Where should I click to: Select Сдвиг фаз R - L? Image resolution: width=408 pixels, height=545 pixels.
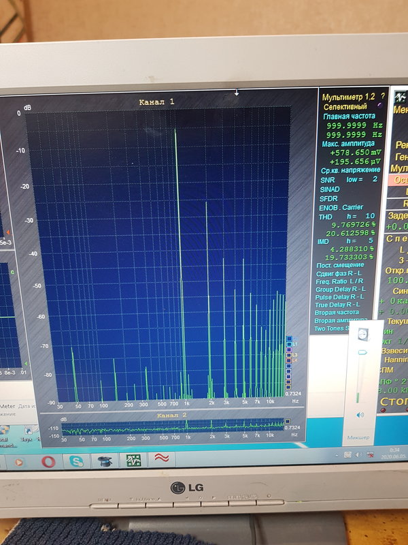[338, 273]
